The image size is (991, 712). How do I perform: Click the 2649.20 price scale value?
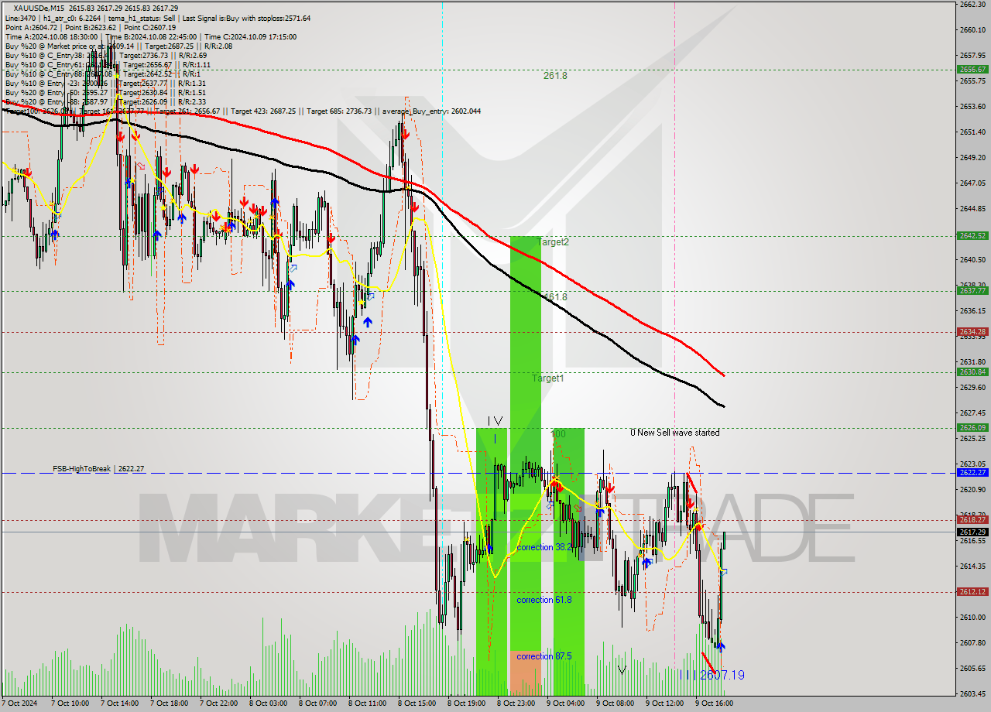coord(972,158)
